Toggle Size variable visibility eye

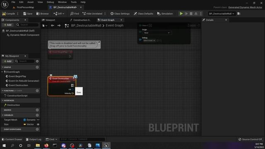coord(38,124)
